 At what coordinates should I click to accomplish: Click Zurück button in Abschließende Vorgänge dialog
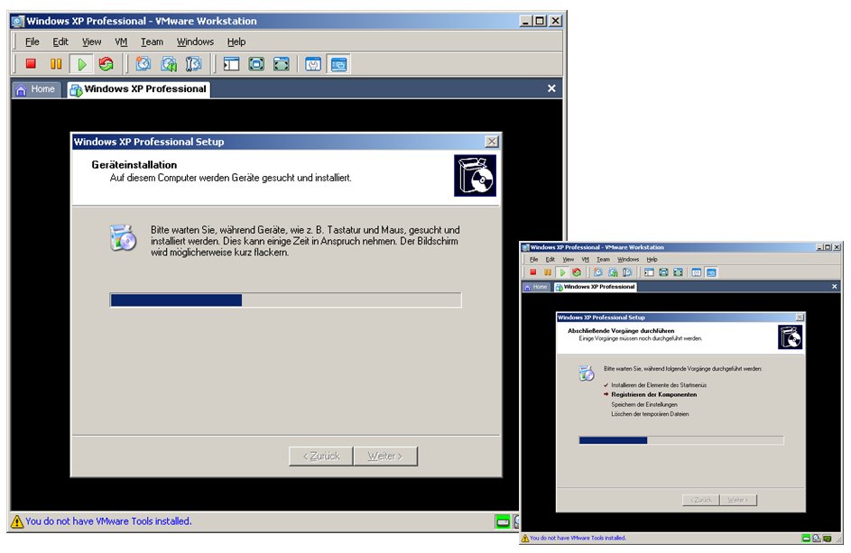(700, 500)
